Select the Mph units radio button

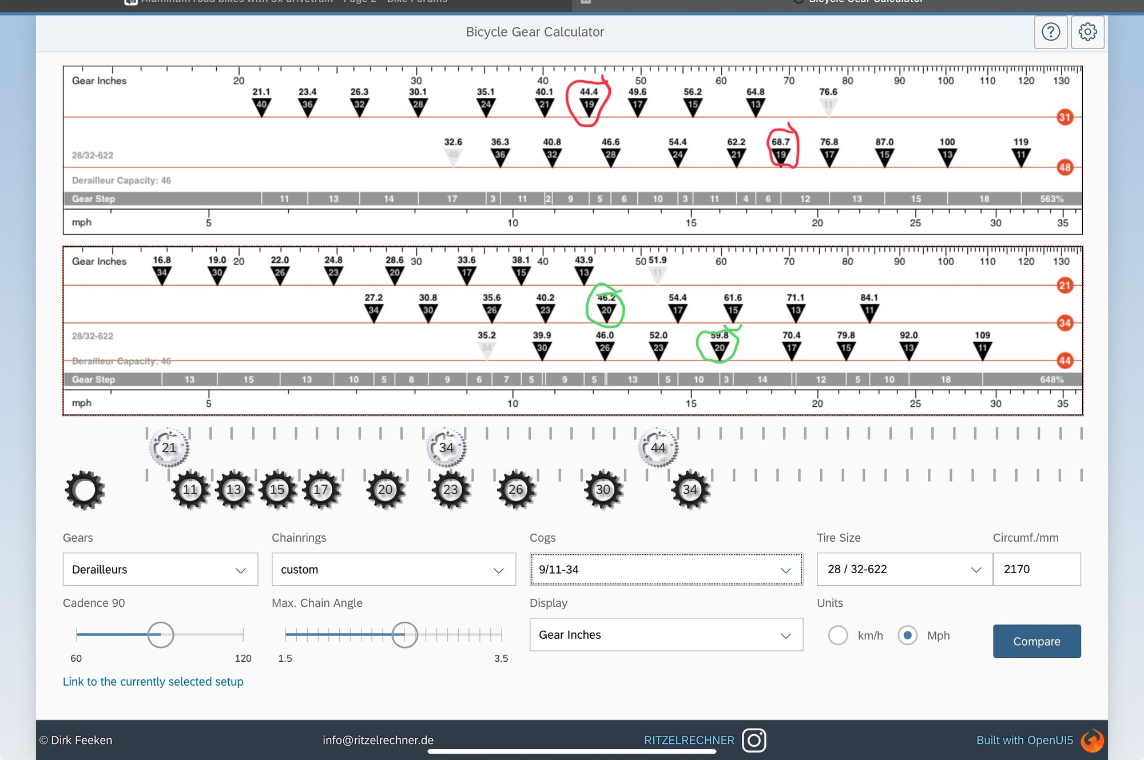(907, 635)
